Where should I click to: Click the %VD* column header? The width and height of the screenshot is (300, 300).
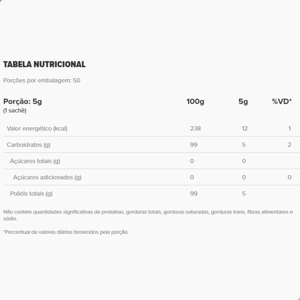coord(282,101)
